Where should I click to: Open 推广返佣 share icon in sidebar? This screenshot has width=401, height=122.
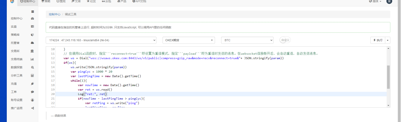(32, 108)
